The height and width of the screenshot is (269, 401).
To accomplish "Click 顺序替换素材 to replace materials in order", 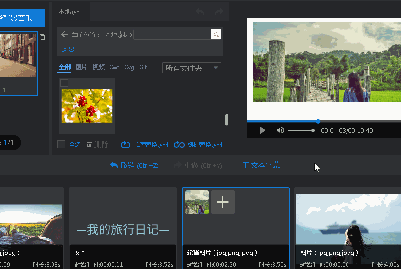I will [145, 145].
